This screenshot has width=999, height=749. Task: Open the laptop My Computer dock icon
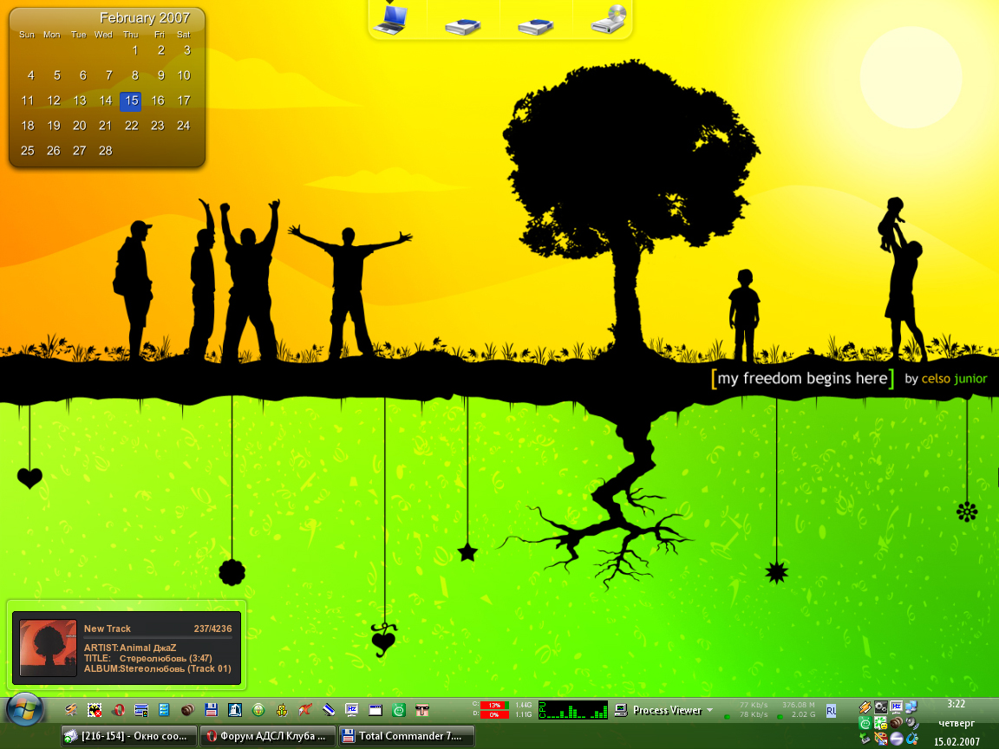(x=390, y=19)
